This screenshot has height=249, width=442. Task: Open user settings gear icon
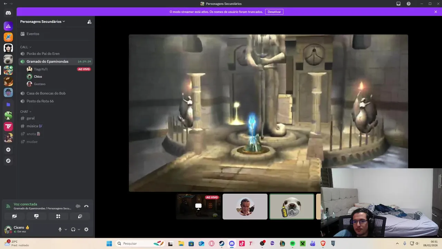pos(86,229)
